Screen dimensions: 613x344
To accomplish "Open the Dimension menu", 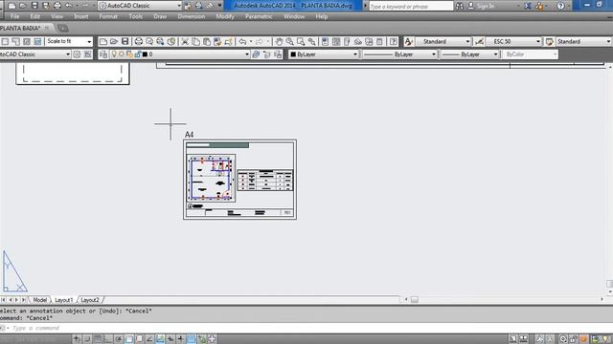I will click(192, 17).
